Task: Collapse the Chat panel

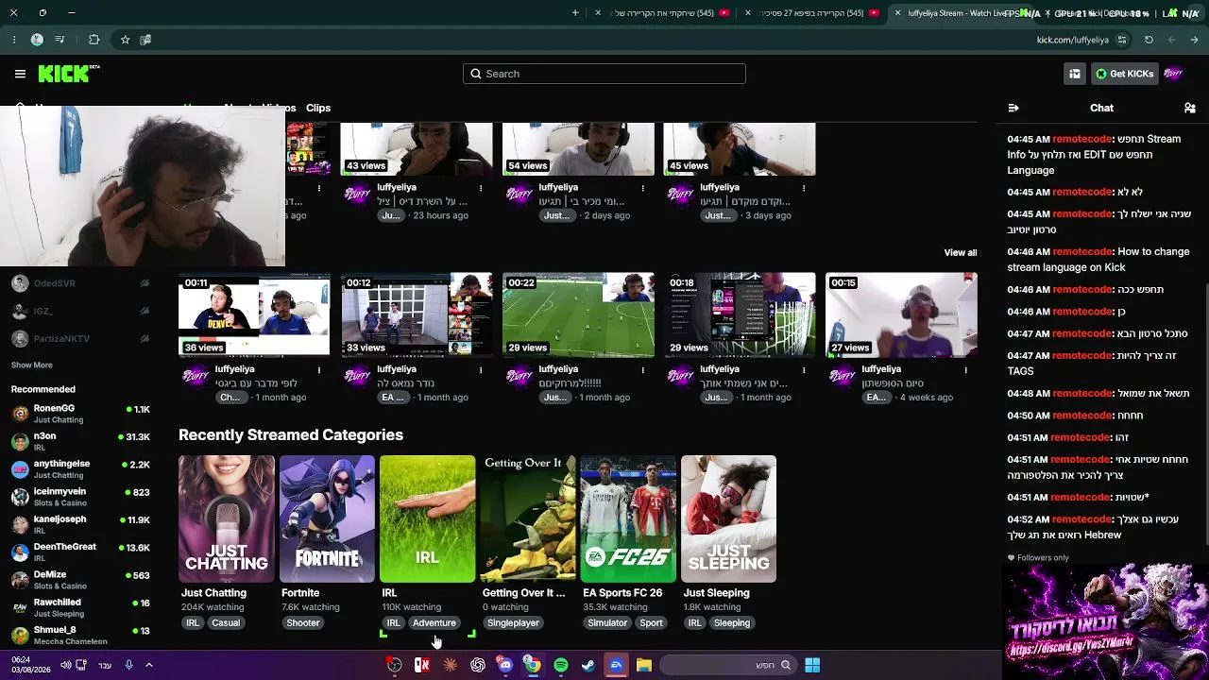Action: [1013, 108]
